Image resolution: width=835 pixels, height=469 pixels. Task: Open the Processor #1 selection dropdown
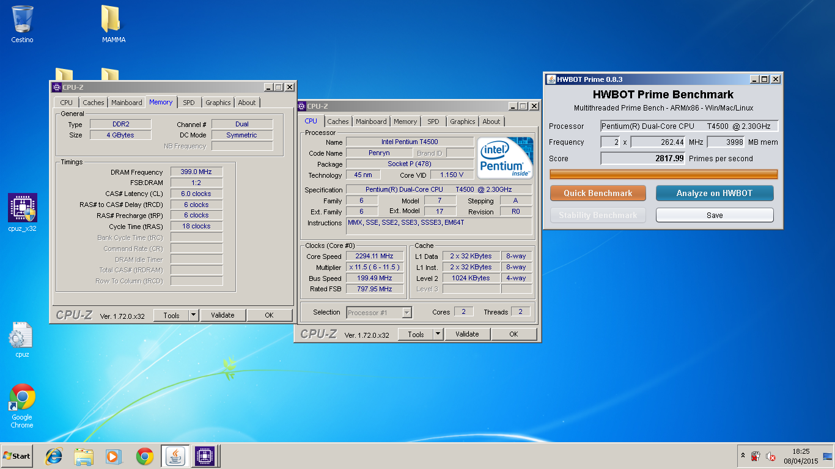[379, 313]
